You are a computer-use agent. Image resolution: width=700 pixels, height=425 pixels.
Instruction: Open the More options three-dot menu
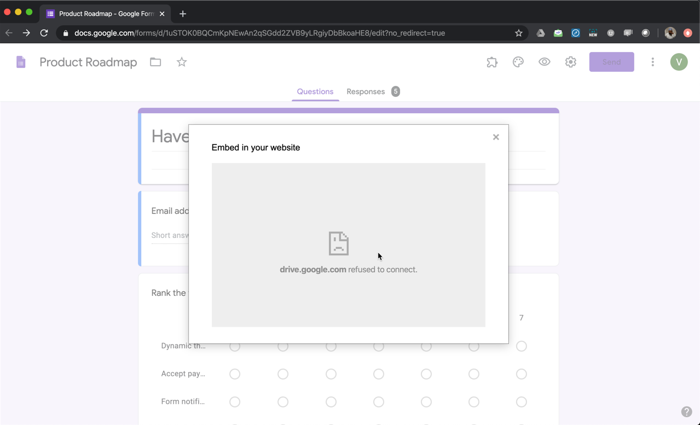point(652,62)
